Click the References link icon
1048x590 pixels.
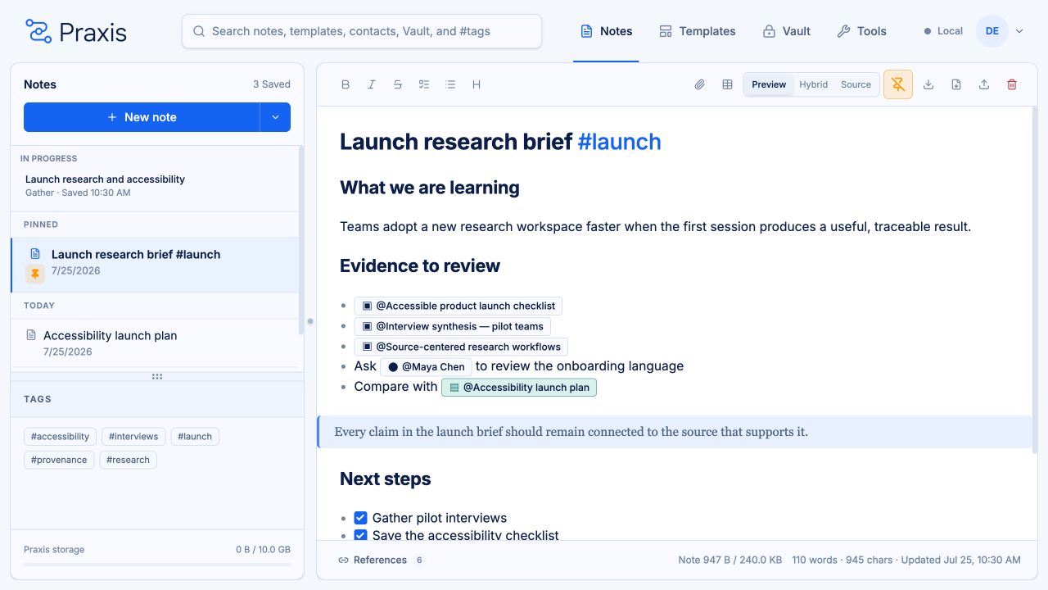coord(343,560)
